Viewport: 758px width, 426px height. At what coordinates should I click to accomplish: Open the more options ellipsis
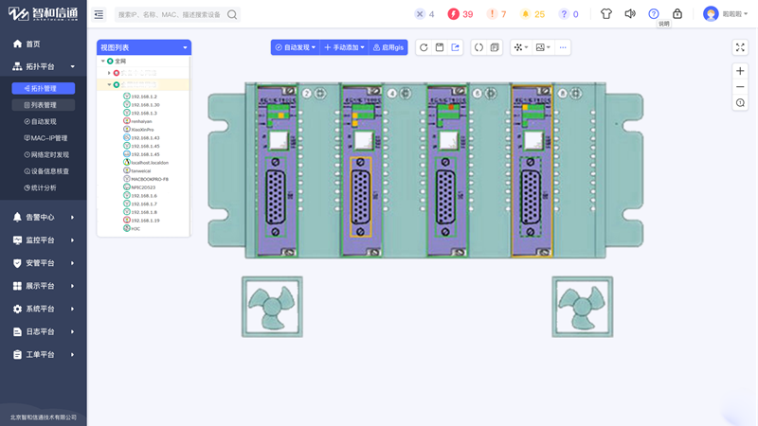click(x=563, y=47)
